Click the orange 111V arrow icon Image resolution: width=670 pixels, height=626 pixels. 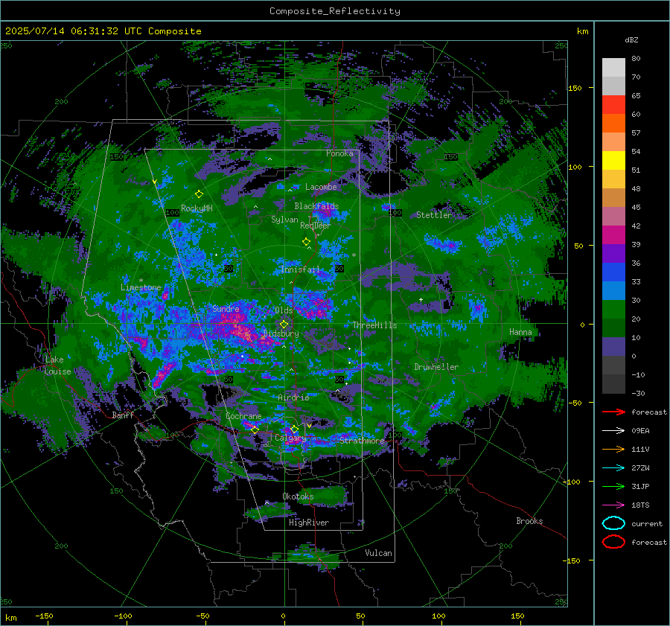coord(613,449)
